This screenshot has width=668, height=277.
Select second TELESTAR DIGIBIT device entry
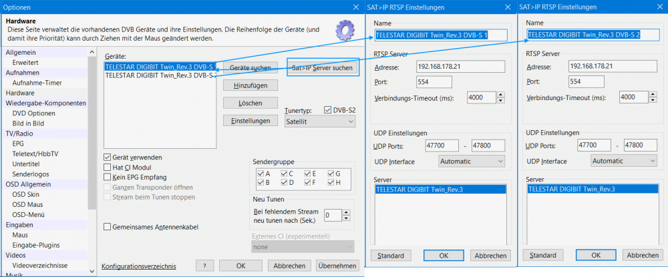(160, 75)
